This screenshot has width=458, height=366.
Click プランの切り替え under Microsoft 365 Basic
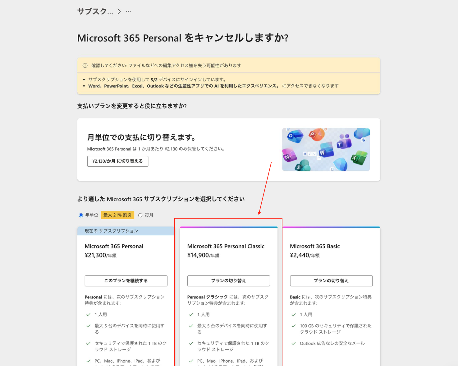(x=331, y=281)
